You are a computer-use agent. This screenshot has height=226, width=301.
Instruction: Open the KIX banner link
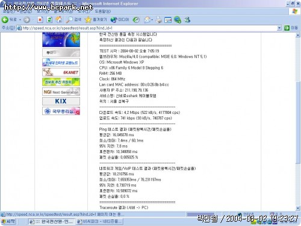point(61,101)
